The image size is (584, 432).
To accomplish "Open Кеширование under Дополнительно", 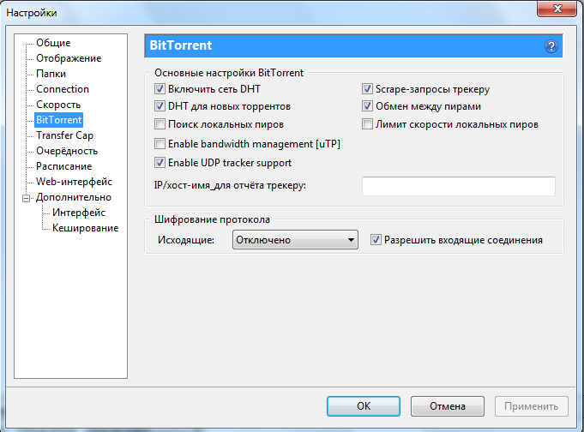I will tap(85, 228).
